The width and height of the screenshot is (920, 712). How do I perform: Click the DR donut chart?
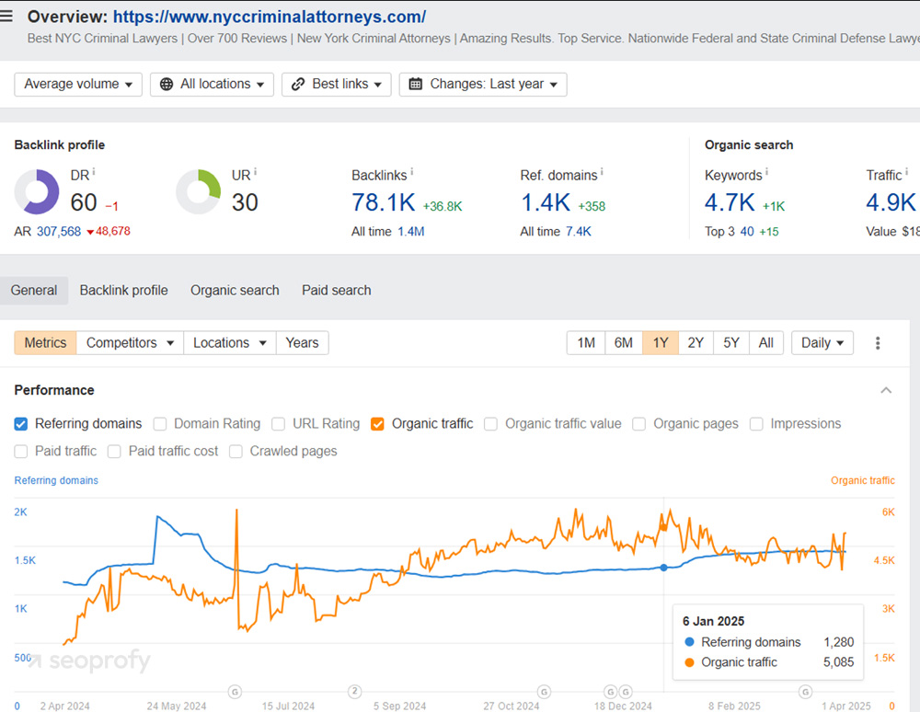pyautogui.click(x=37, y=191)
